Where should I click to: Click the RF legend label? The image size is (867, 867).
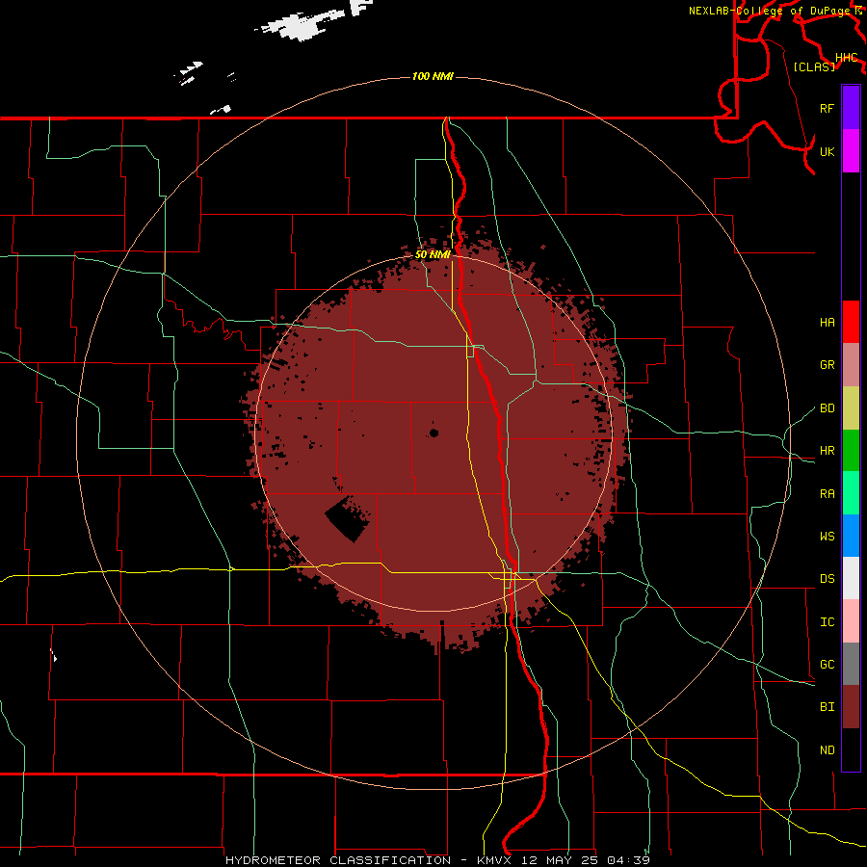coord(828,108)
